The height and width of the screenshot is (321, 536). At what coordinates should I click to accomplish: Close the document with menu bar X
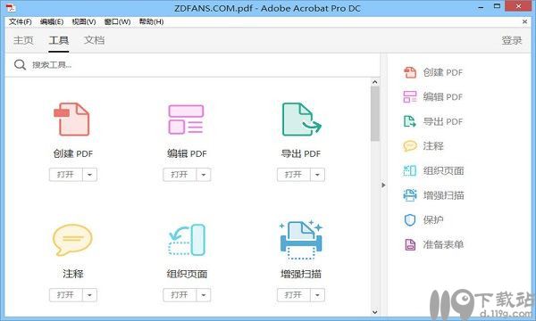pyautogui.click(x=524, y=21)
